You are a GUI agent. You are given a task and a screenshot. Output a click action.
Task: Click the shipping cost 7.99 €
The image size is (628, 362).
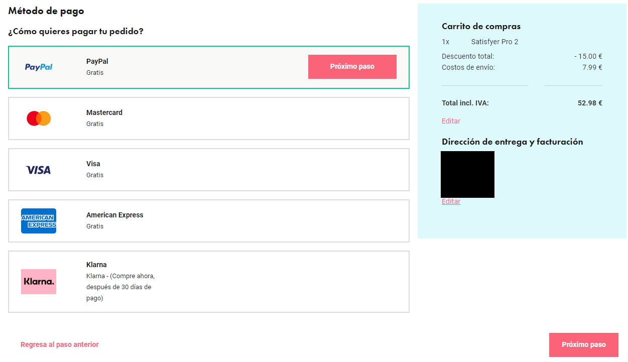(592, 67)
